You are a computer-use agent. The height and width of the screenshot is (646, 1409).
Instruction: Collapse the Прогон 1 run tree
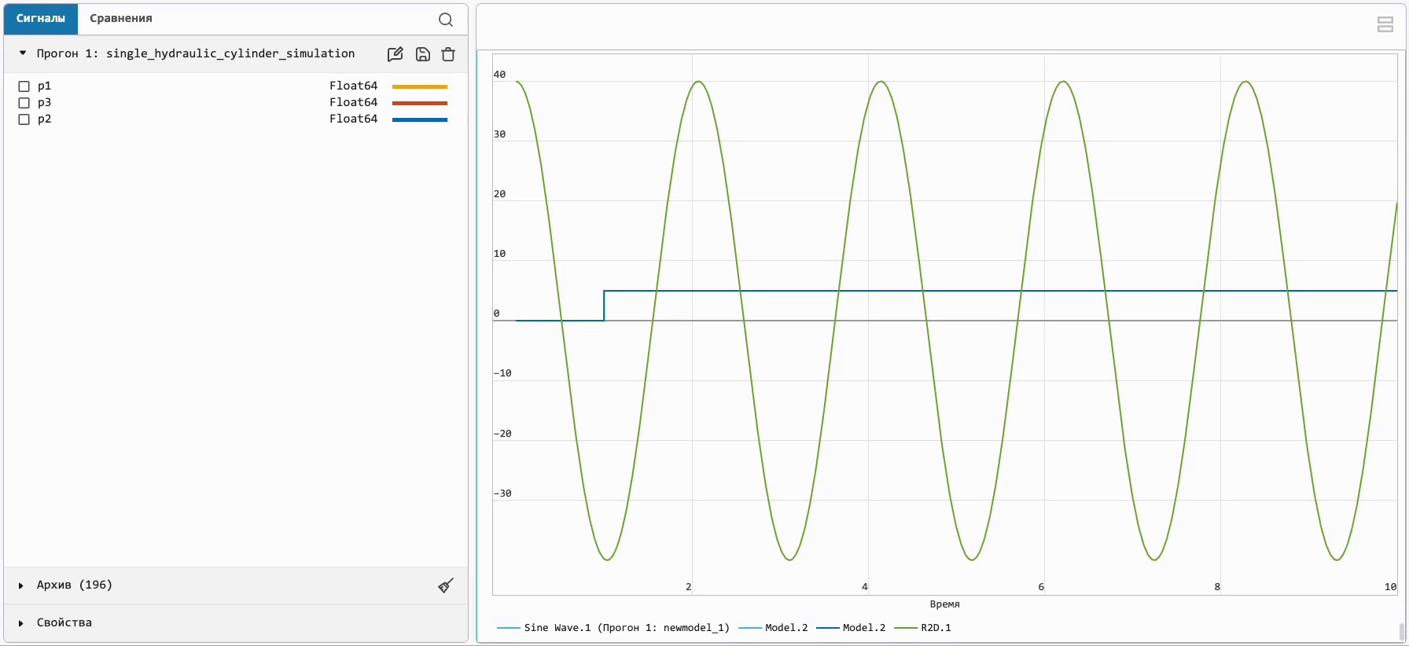click(23, 53)
